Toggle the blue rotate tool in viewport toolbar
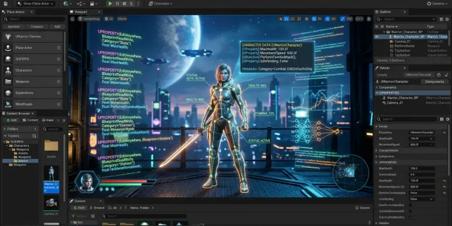Screen dimensions: 452x226 pos(286,19)
